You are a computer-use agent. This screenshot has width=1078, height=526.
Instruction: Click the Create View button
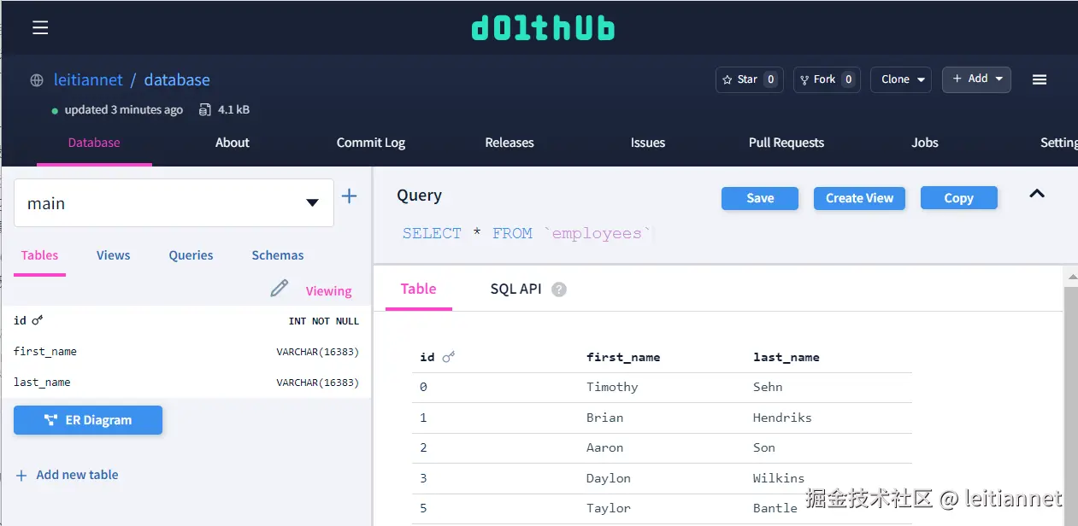click(x=859, y=198)
